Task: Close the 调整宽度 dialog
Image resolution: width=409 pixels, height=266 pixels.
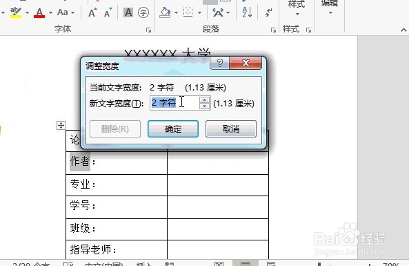Action: pyautogui.click(x=246, y=63)
